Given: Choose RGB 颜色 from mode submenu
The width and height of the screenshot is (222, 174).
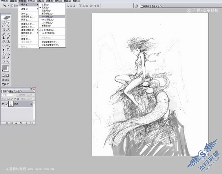Looking at the screenshot, I should [x=52, y=17].
